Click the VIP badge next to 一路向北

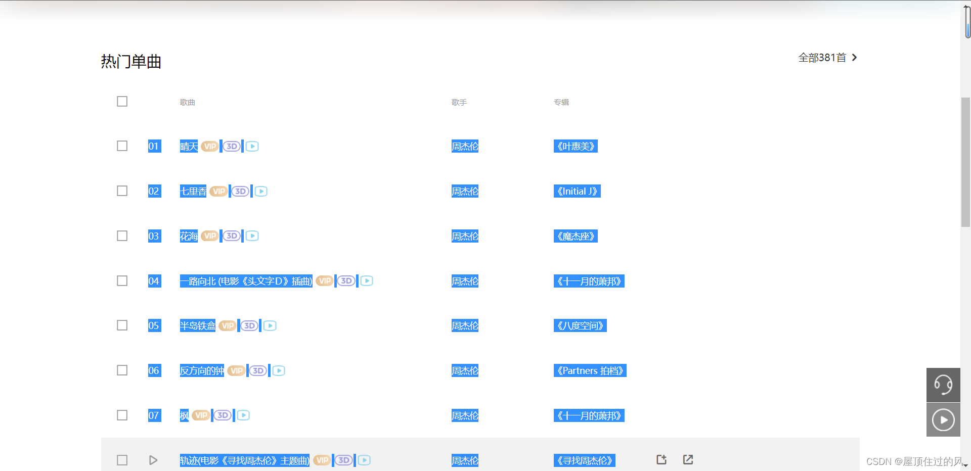325,281
